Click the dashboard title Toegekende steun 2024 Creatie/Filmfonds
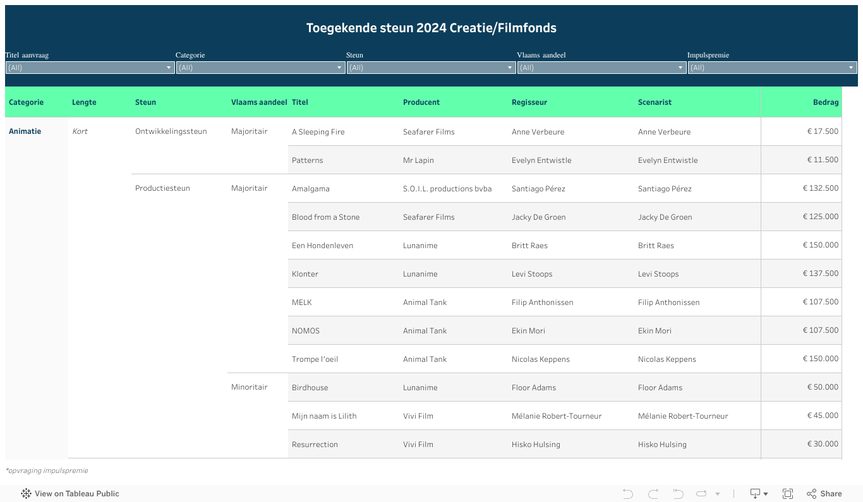 (431, 28)
